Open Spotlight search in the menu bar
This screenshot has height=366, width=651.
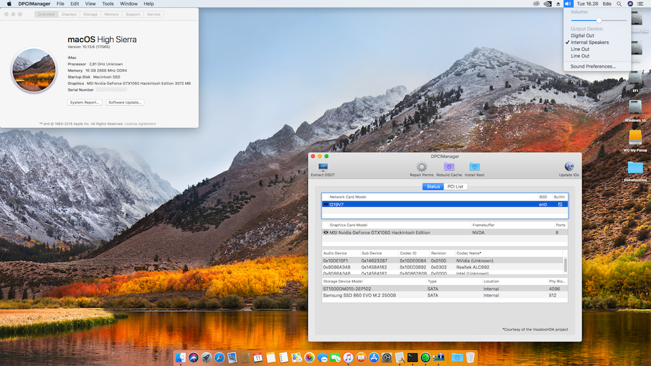(618, 3)
